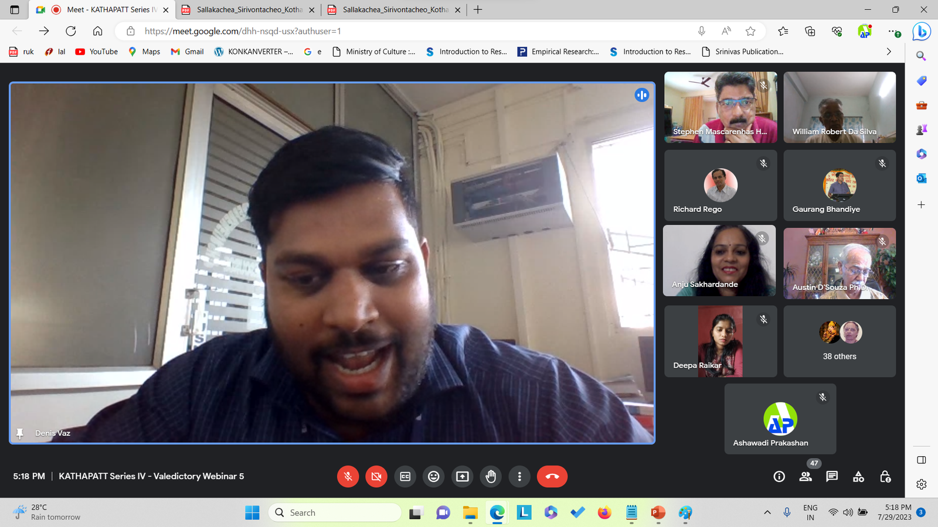
Task: Open the Outlook icon in Edge sidebar
Action: [x=922, y=178]
